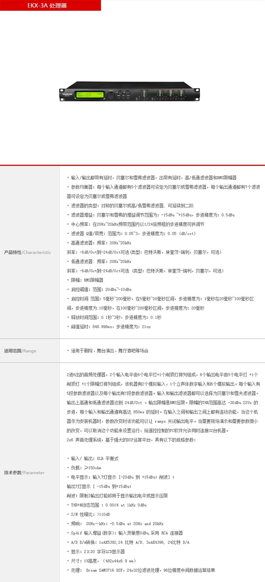Click the line starting 输入/输出都带有延时
Viewport: 265px width, 582px height.
tap(151, 178)
